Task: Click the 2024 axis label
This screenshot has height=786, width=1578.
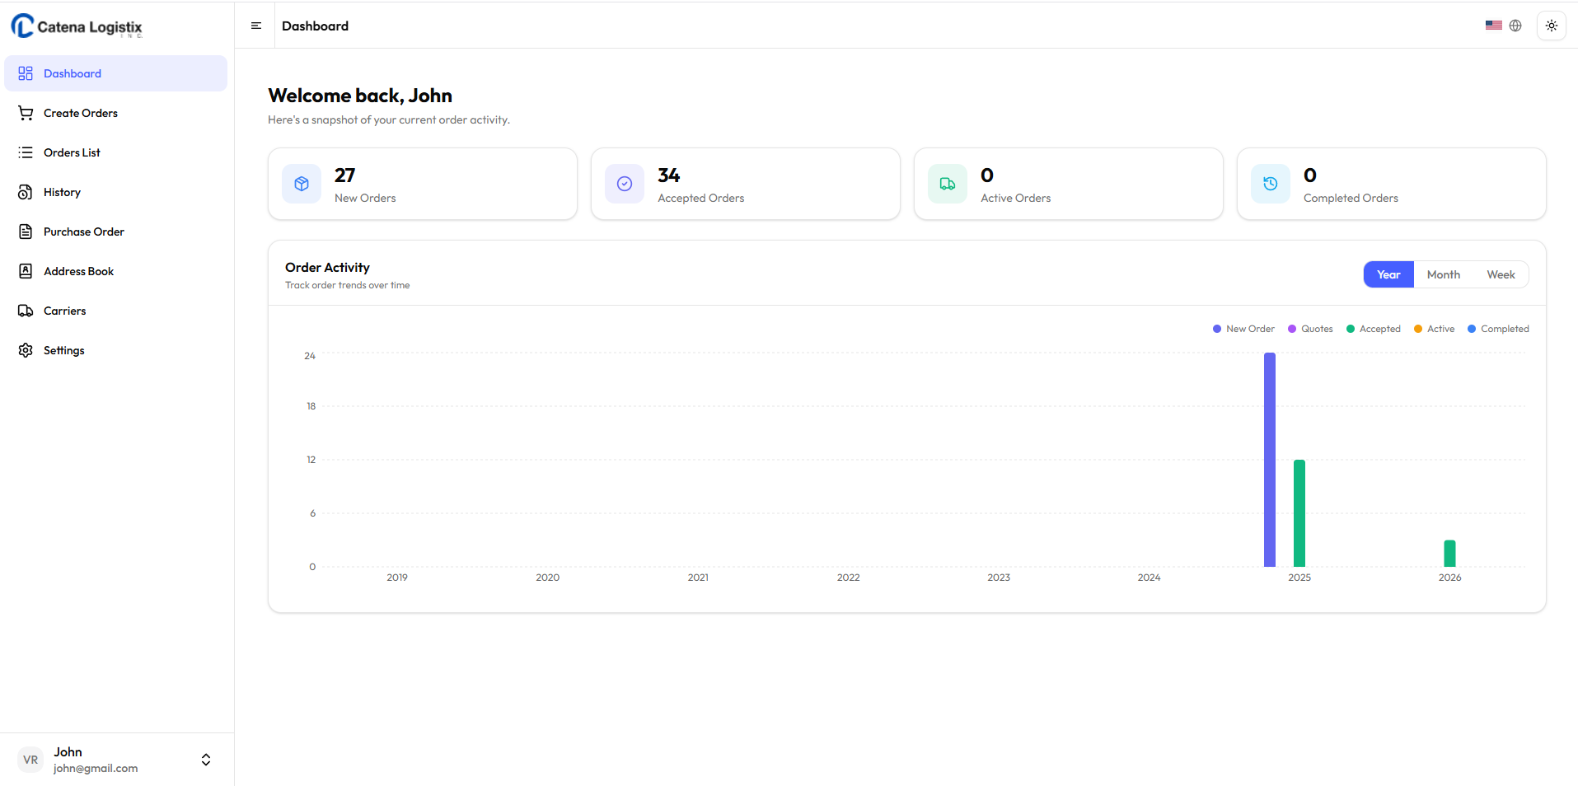Action: point(1149,578)
